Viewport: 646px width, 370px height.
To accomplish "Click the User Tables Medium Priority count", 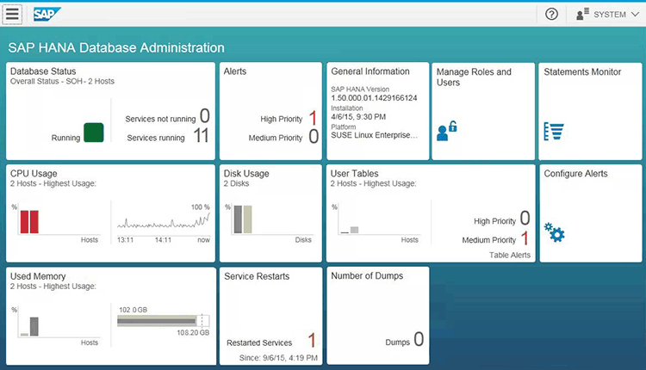I will click(x=524, y=238).
